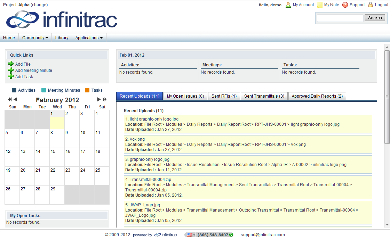Advance calendar to next month
This screenshot has width=390, height=239.
coord(99,99)
